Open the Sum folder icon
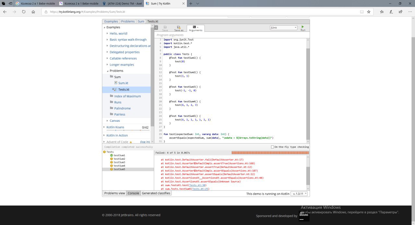 click(112, 77)
